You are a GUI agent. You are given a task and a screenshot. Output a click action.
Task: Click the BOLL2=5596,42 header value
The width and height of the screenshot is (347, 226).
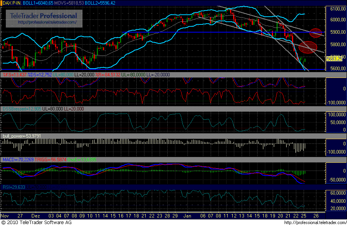coord(100,3)
